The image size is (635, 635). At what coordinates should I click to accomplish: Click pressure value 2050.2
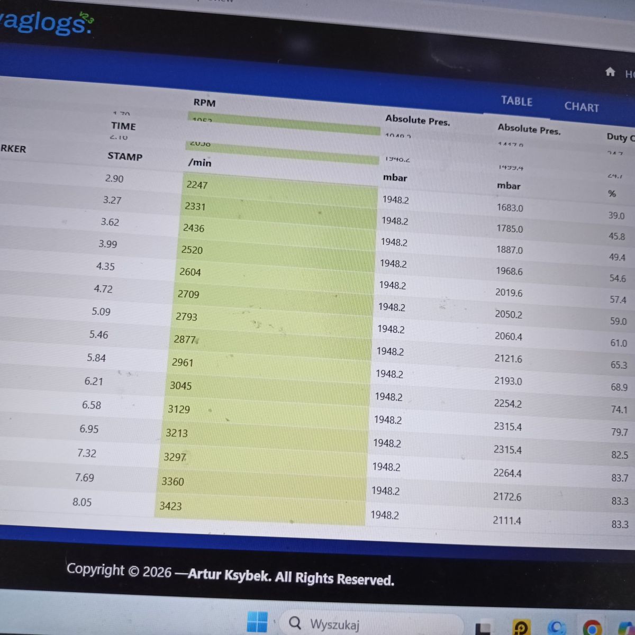(x=509, y=314)
